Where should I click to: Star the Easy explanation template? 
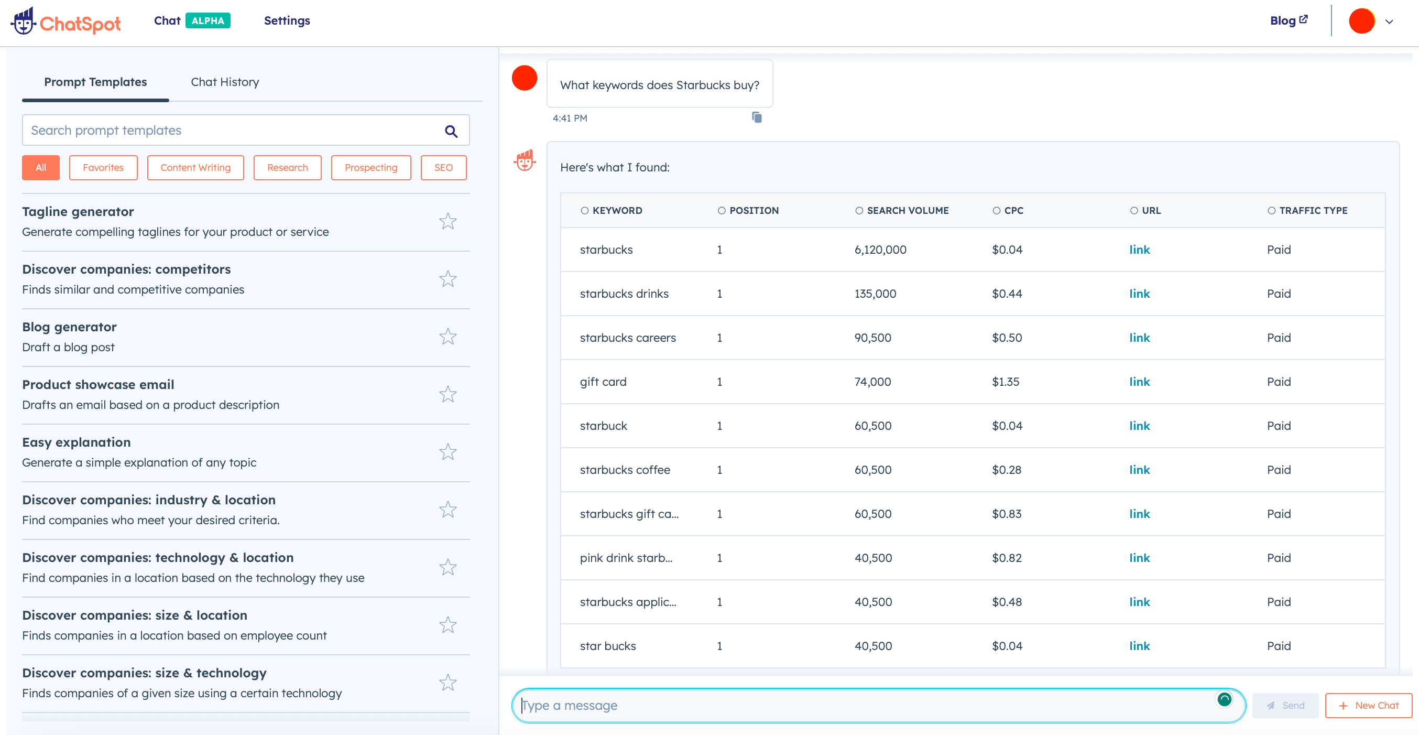click(448, 452)
